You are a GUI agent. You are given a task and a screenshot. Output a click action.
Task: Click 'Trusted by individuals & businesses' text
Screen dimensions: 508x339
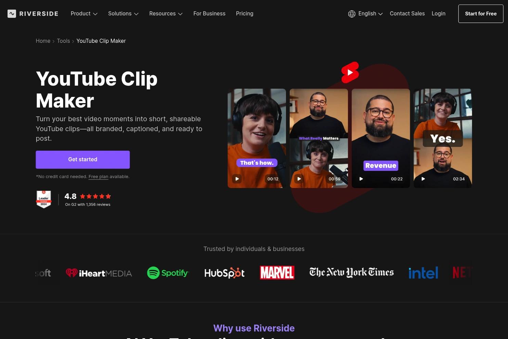tap(254, 249)
